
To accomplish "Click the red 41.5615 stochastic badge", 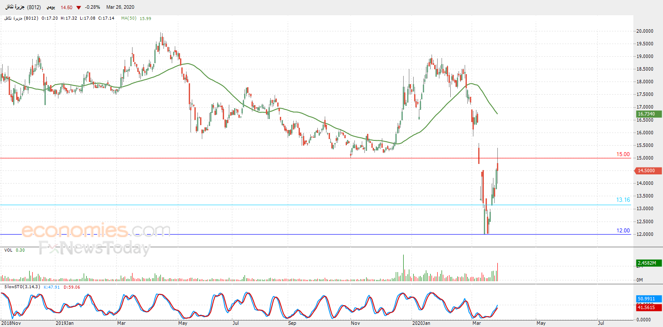I will click(x=649, y=307).
